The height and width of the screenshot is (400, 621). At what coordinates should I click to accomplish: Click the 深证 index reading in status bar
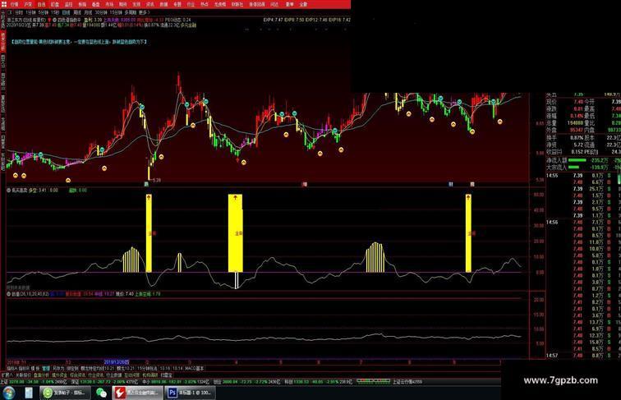pyautogui.click(x=104, y=382)
